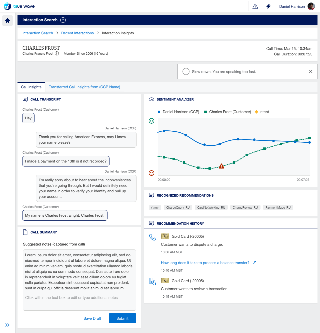Click into the suggested notes text box

coord(79,280)
